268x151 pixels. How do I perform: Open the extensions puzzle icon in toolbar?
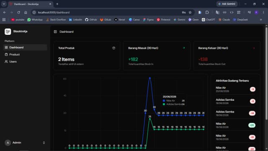pos(207,12)
